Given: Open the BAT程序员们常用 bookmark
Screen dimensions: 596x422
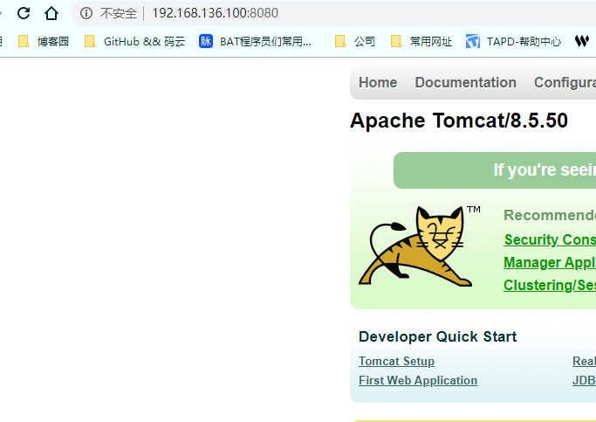Looking at the screenshot, I should 255,41.
